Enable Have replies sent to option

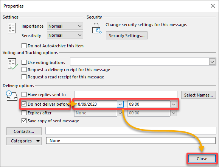[24, 95]
